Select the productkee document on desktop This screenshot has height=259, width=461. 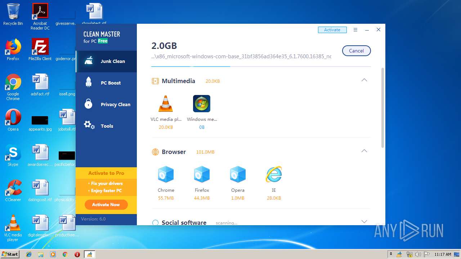pyautogui.click(x=67, y=226)
